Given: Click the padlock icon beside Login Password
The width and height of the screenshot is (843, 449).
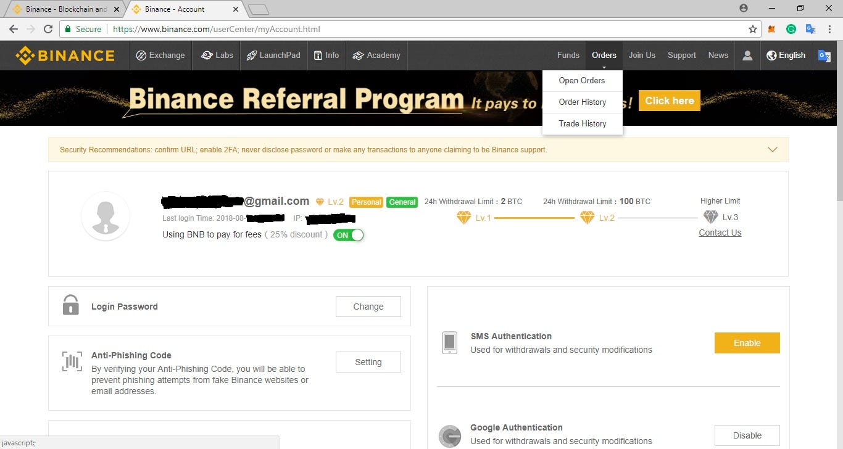Looking at the screenshot, I should point(70,305).
